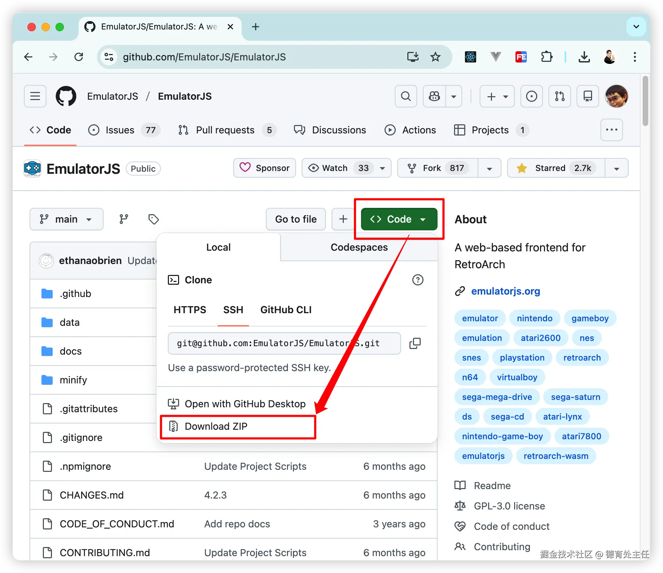Unstar the repository with Starred button
The image size is (663, 573).
coord(556,168)
